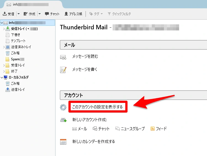
Task: Expand the 終了 folder
Action: [4, 71]
